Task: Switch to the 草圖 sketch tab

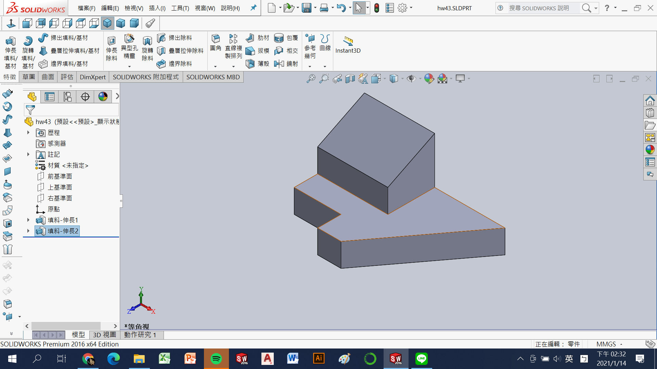Action: 29,77
